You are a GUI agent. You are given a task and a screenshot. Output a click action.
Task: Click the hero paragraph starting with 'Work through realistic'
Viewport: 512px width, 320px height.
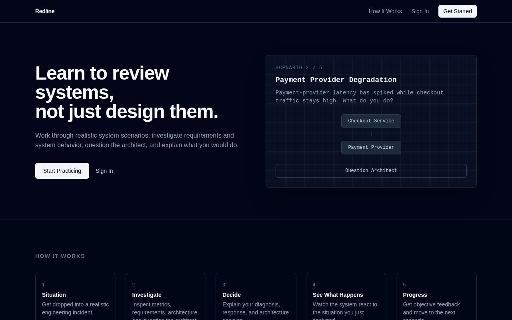point(137,140)
